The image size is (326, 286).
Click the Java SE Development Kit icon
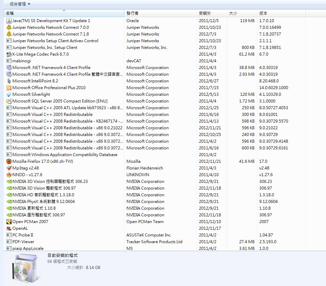click(x=9, y=21)
